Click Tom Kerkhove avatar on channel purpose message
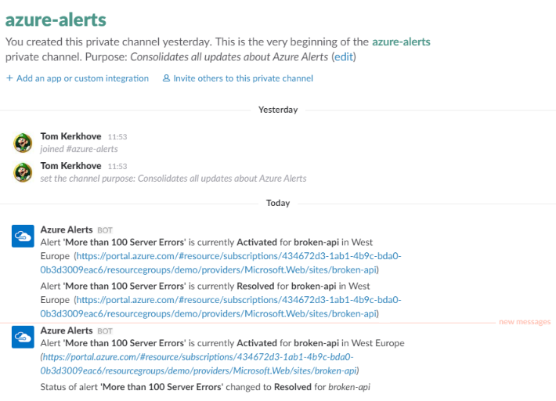 coord(23,172)
